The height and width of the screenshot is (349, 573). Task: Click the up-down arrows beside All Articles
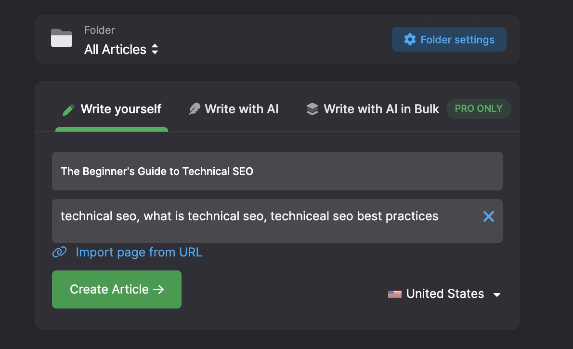[x=155, y=49]
